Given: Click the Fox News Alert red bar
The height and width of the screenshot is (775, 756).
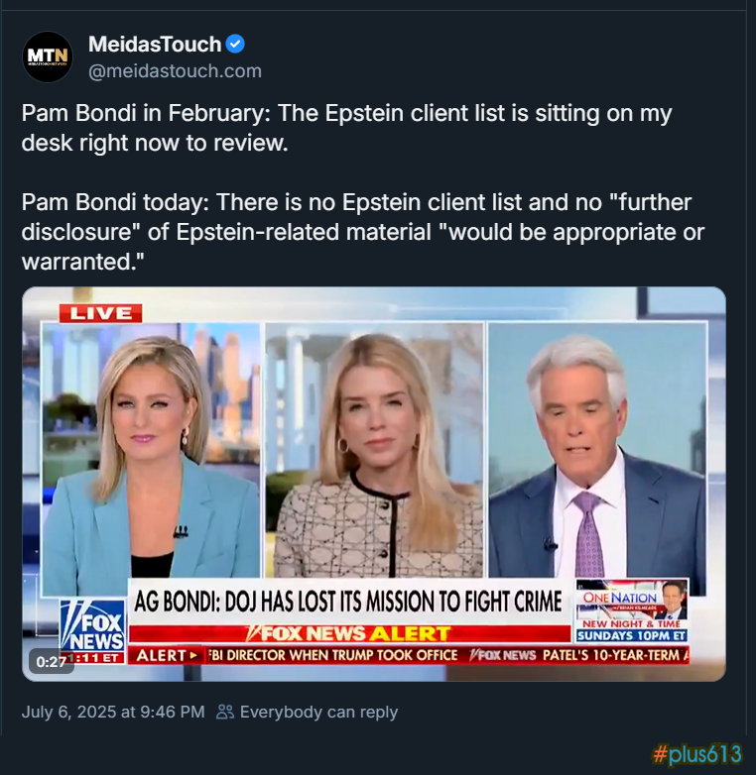Looking at the screenshot, I should [349, 633].
